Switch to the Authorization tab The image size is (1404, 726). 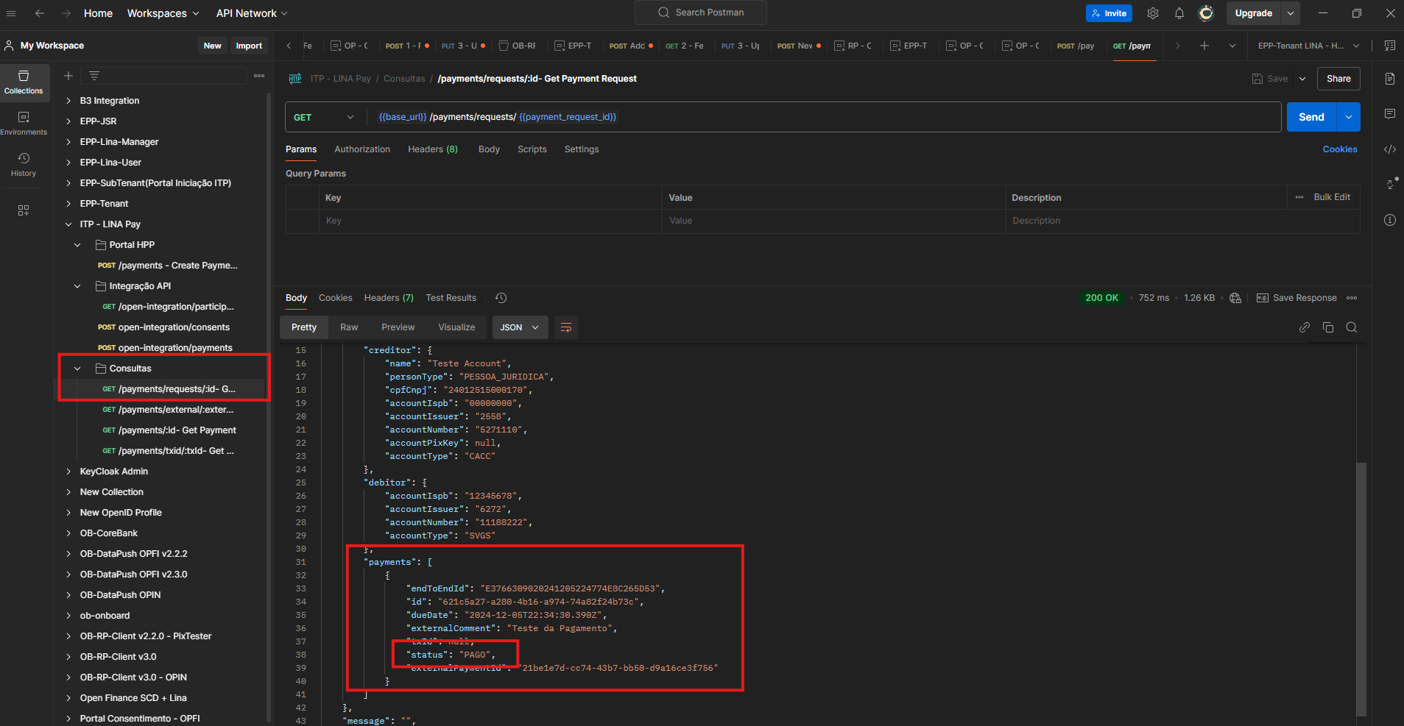click(x=362, y=149)
